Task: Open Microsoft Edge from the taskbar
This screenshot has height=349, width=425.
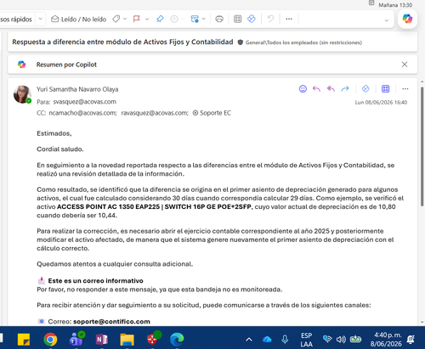Action: [177, 340]
